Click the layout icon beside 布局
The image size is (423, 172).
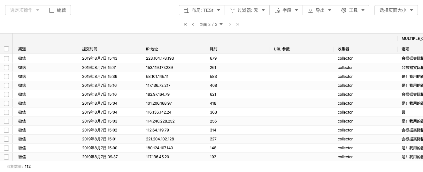coord(187,10)
